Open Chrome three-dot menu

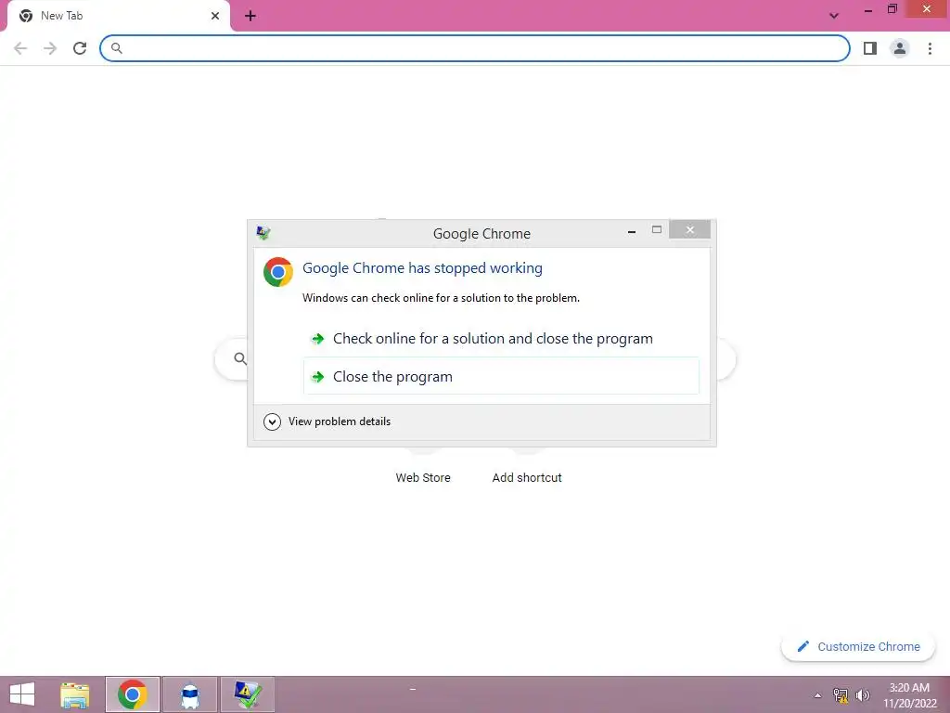tap(930, 48)
